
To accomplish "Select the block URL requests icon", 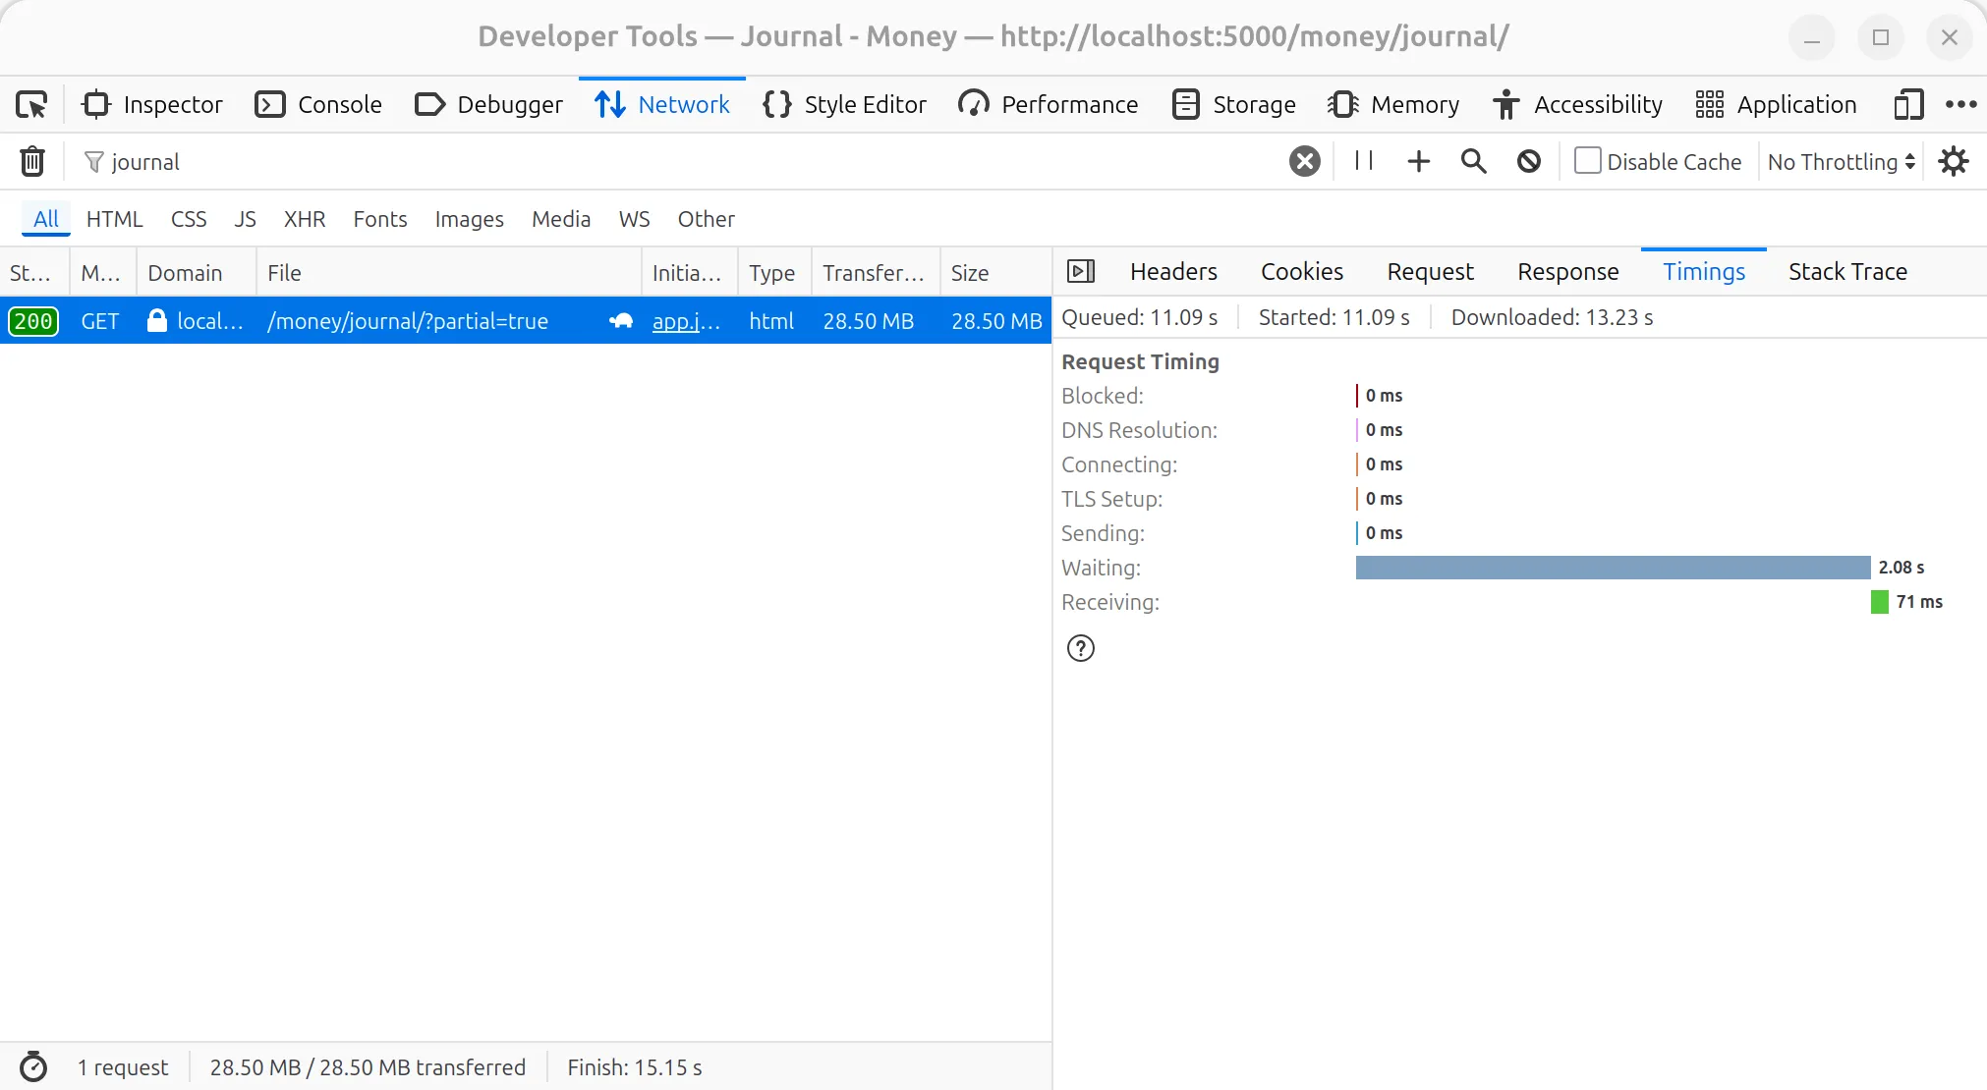I will (x=1527, y=161).
